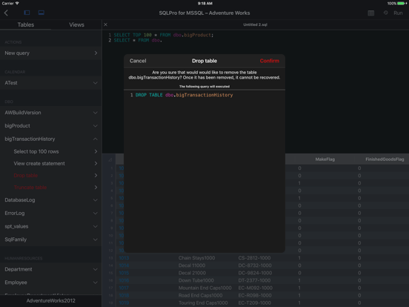This screenshot has width=409, height=307.
Task: Choose View create statement
Action: (51, 163)
